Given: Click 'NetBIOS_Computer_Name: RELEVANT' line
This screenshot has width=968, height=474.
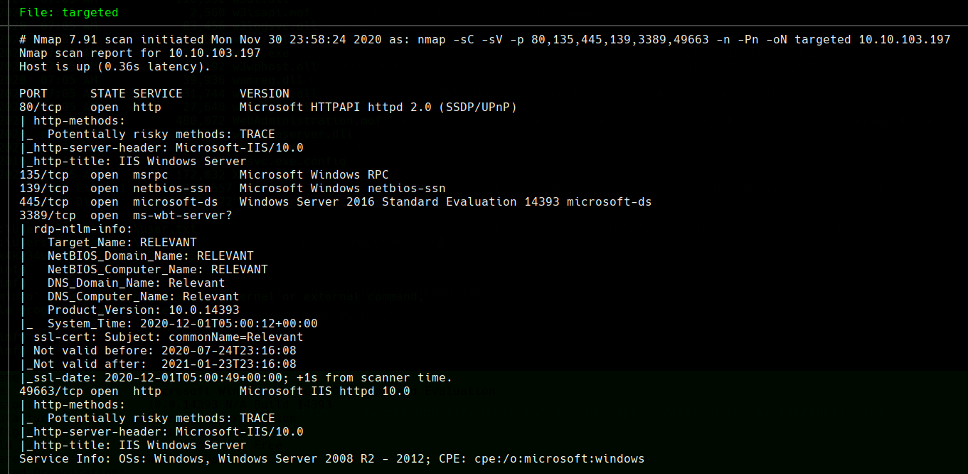Looking at the screenshot, I should pyautogui.click(x=158, y=270).
